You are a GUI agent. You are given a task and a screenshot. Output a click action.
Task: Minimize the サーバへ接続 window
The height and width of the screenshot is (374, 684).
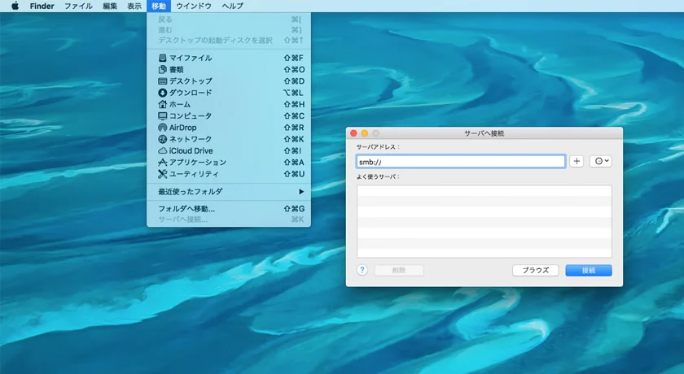click(365, 133)
